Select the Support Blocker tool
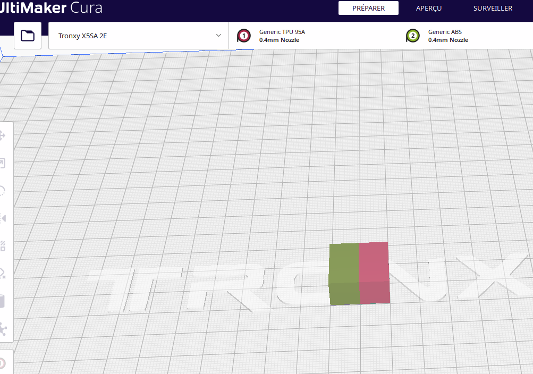The width and height of the screenshot is (533, 374). pyautogui.click(x=3, y=274)
